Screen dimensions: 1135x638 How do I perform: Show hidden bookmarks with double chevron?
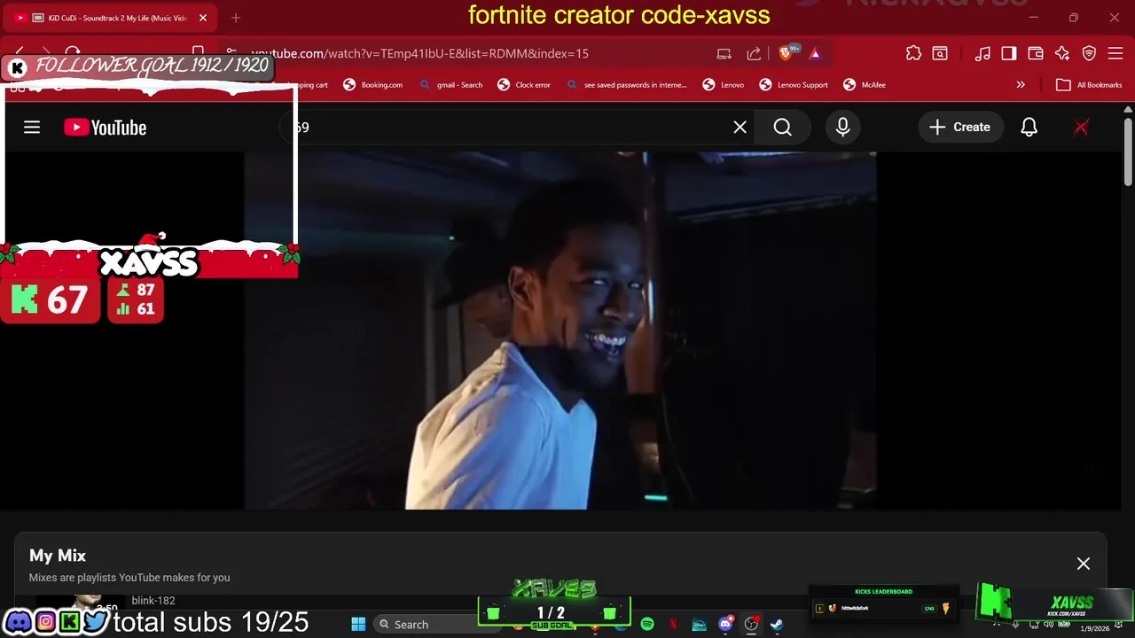point(1021,85)
